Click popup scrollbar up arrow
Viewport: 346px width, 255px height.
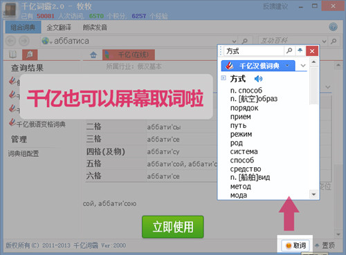[313, 62]
